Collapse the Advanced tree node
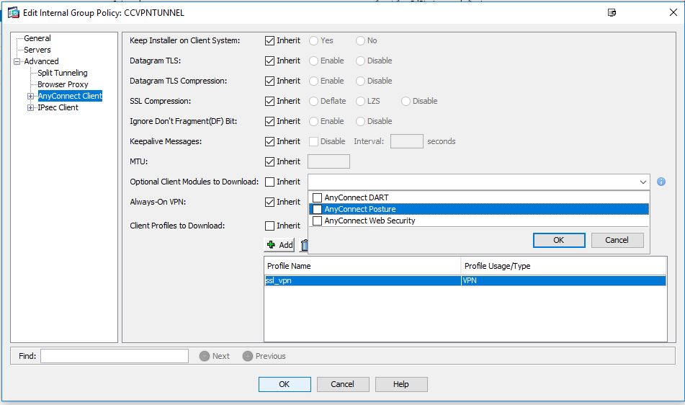The width and height of the screenshot is (685, 405). coord(17,61)
